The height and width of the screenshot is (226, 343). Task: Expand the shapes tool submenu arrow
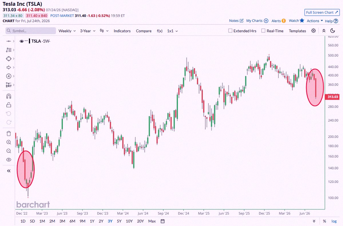[13, 59]
